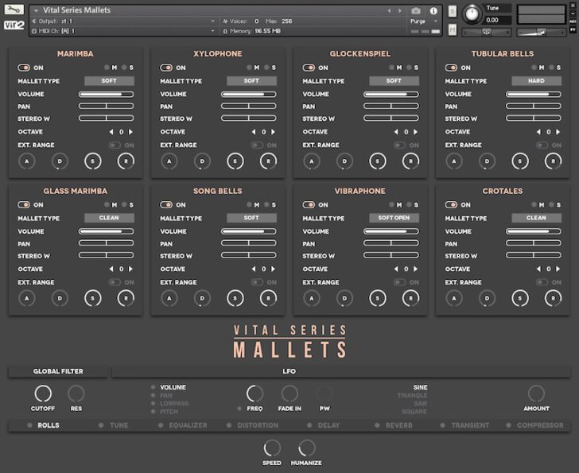This screenshot has height=473, width=579.
Task: Click the Tubular Bells Release knob
Action: point(554,161)
